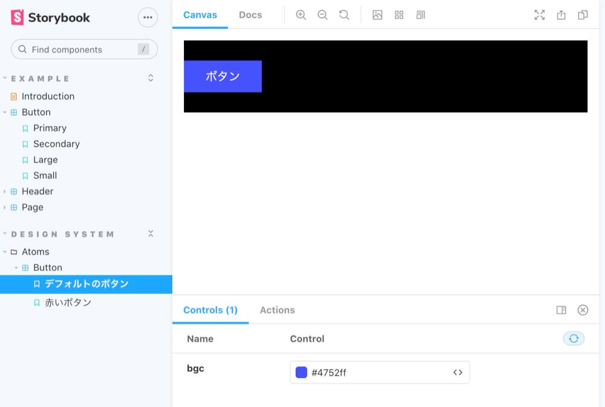The image size is (605, 407).
Task: Copy the story canvas link
Action: (583, 15)
